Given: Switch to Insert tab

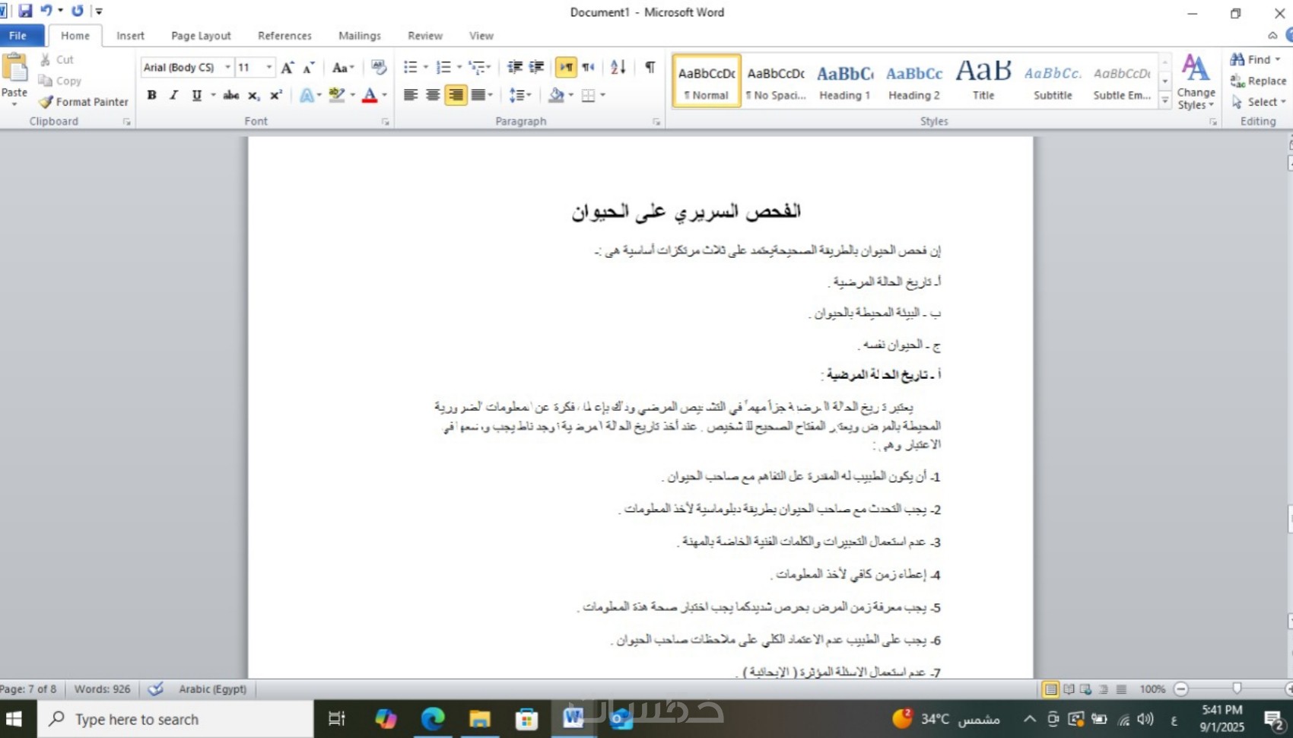Looking at the screenshot, I should tap(130, 36).
